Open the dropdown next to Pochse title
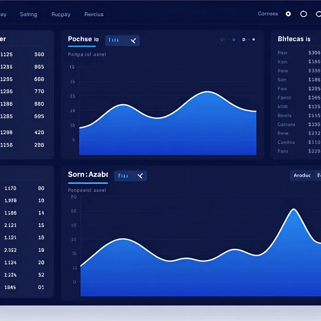This screenshot has height=321, width=321. [123, 40]
